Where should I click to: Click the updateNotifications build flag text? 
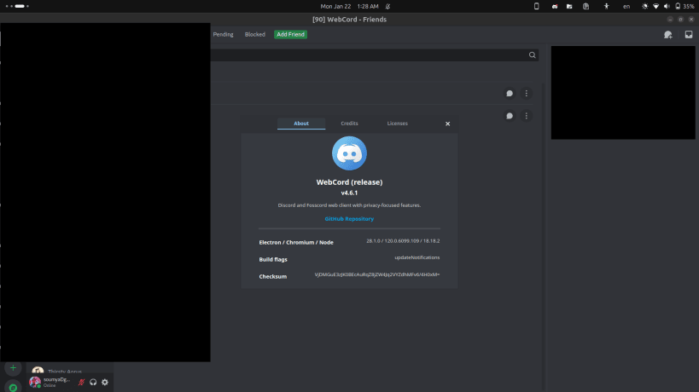(x=416, y=257)
